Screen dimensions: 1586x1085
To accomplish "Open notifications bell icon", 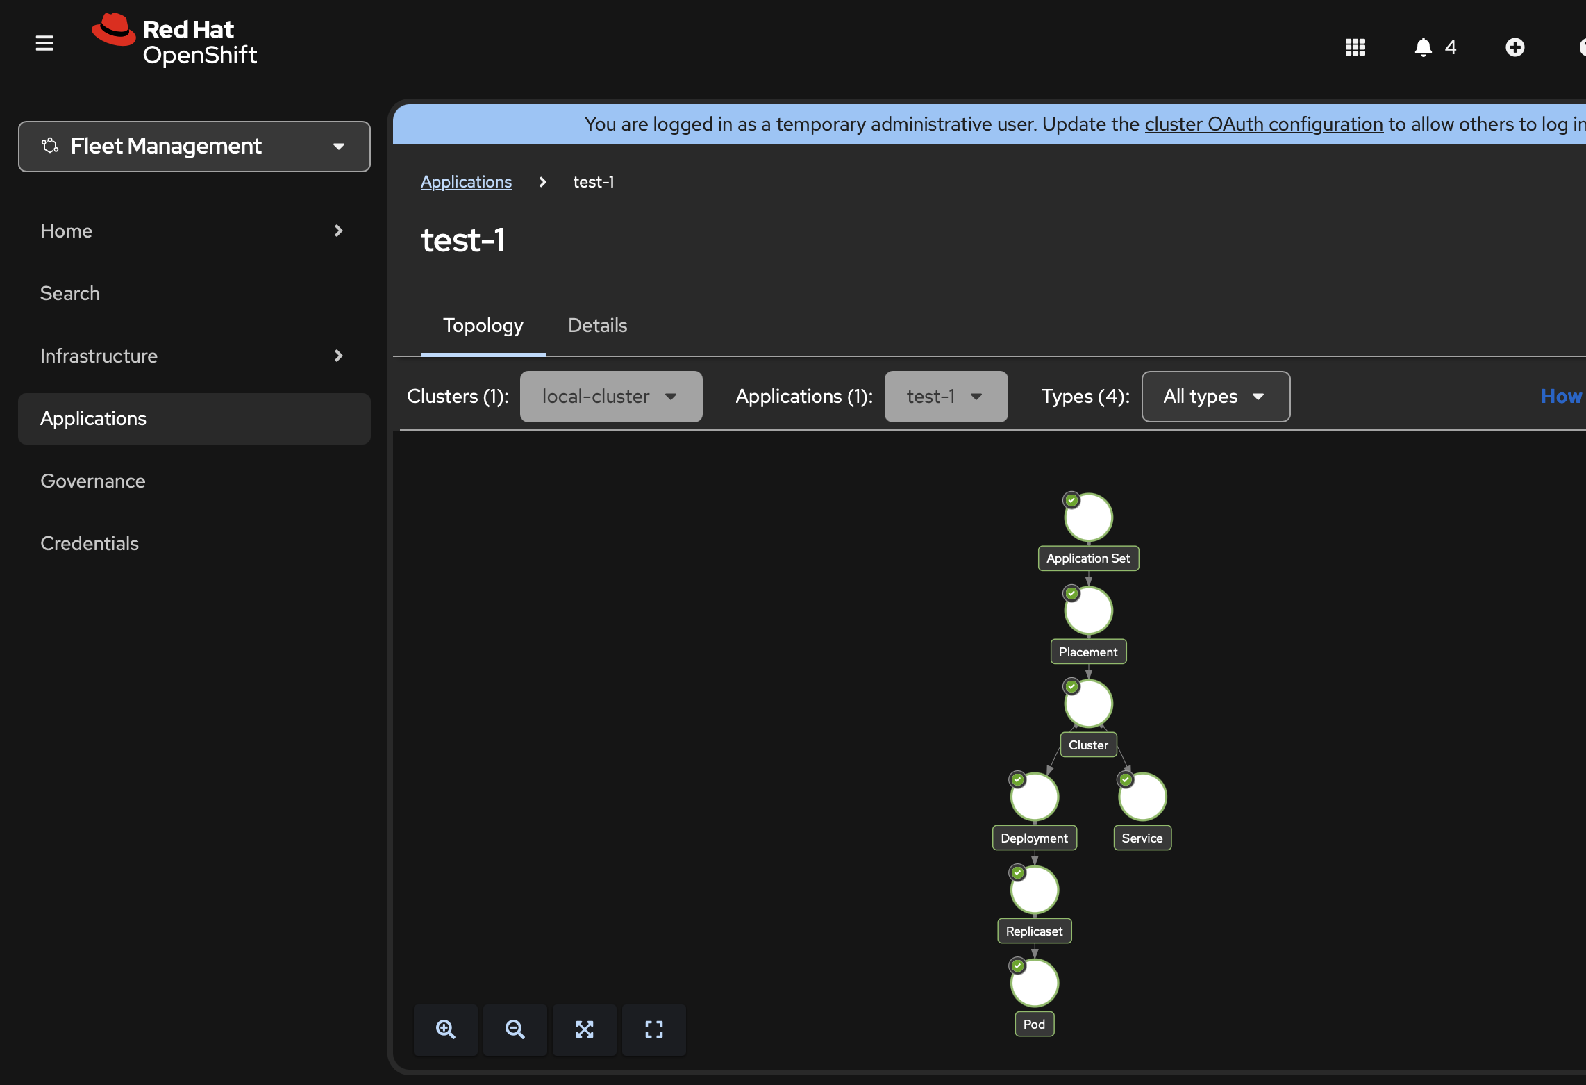I will 1423,47.
